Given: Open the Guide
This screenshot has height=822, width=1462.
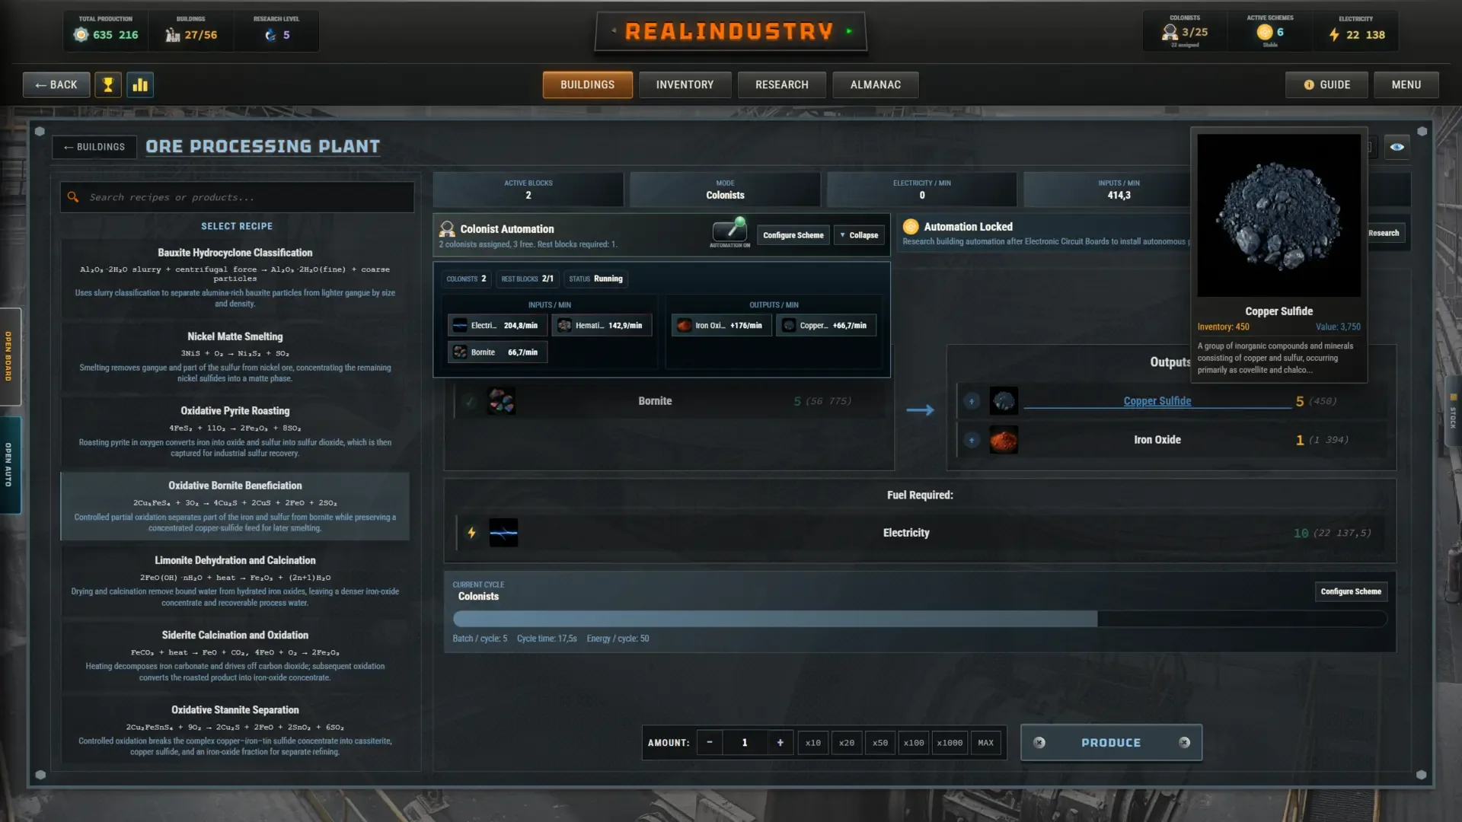Looking at the screenshot, I should [1326, 84].
